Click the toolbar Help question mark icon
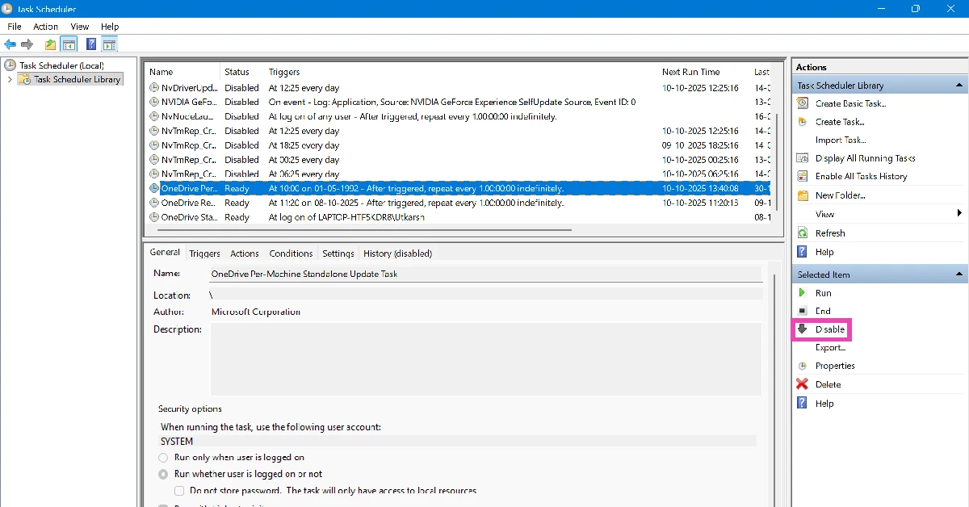The image size is (969, 507). pyautogui.click(x=91, y=44)
